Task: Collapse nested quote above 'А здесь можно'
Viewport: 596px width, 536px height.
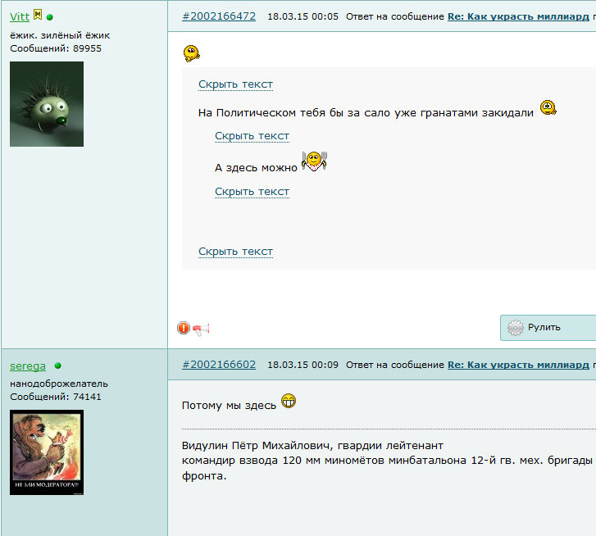Action: 252,136
